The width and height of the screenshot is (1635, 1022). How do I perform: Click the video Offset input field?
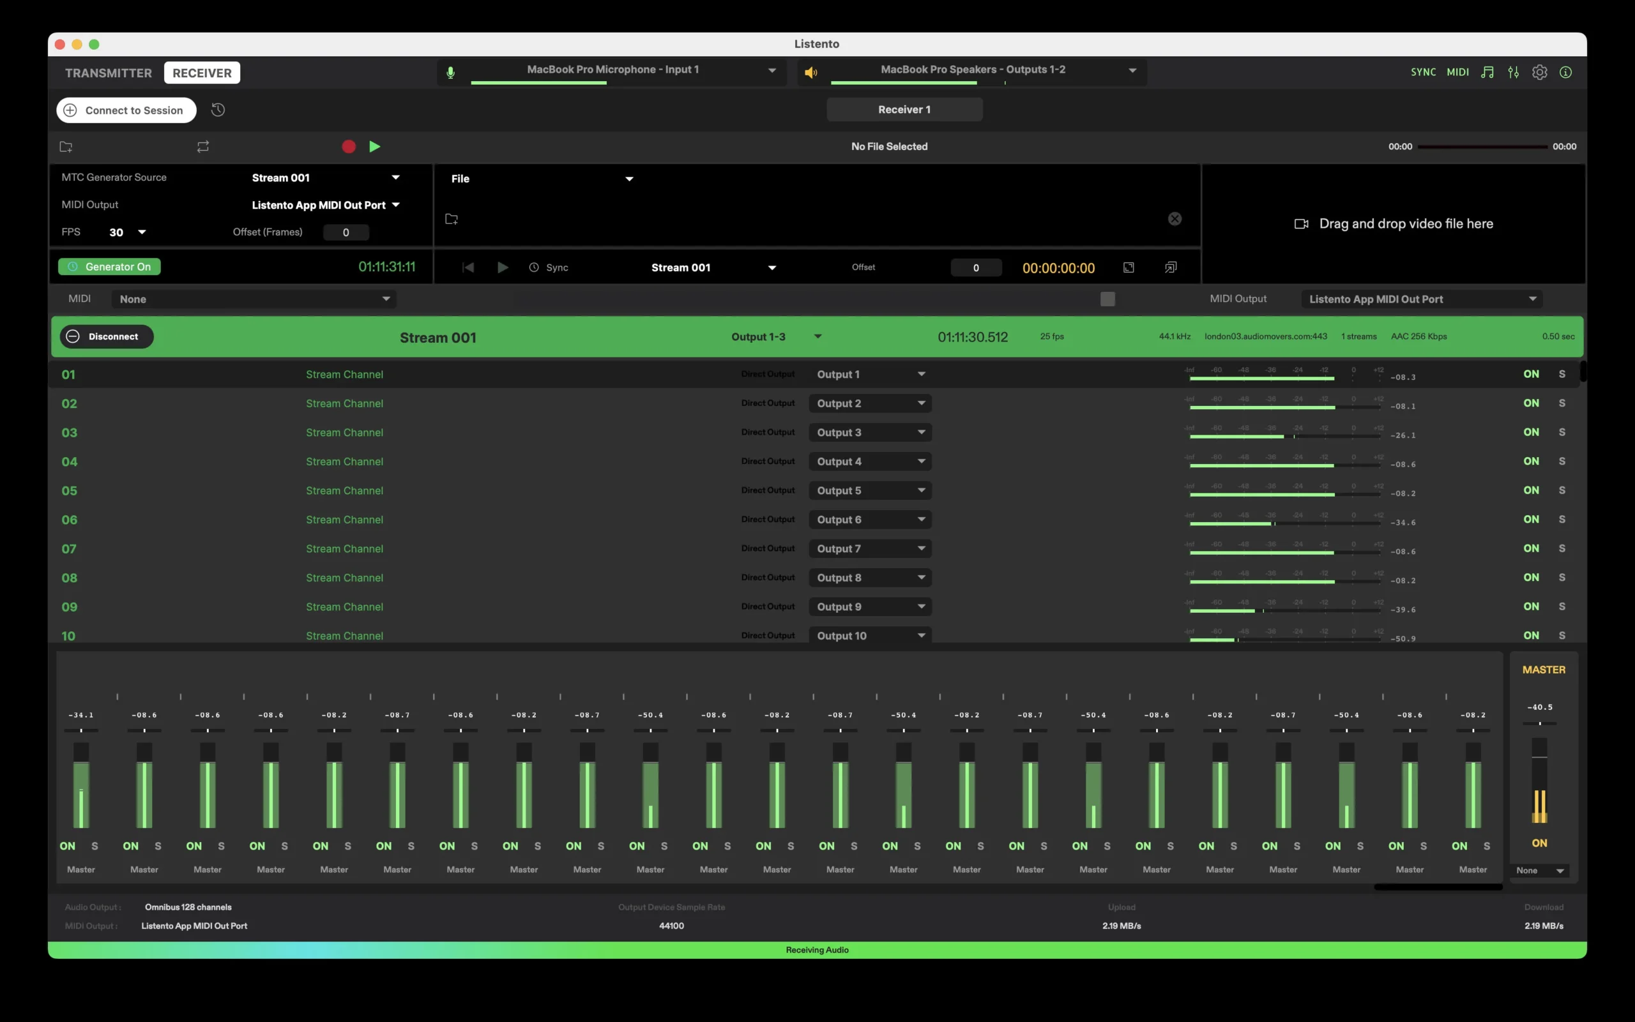pyautogui.click(x=976, y=267)
